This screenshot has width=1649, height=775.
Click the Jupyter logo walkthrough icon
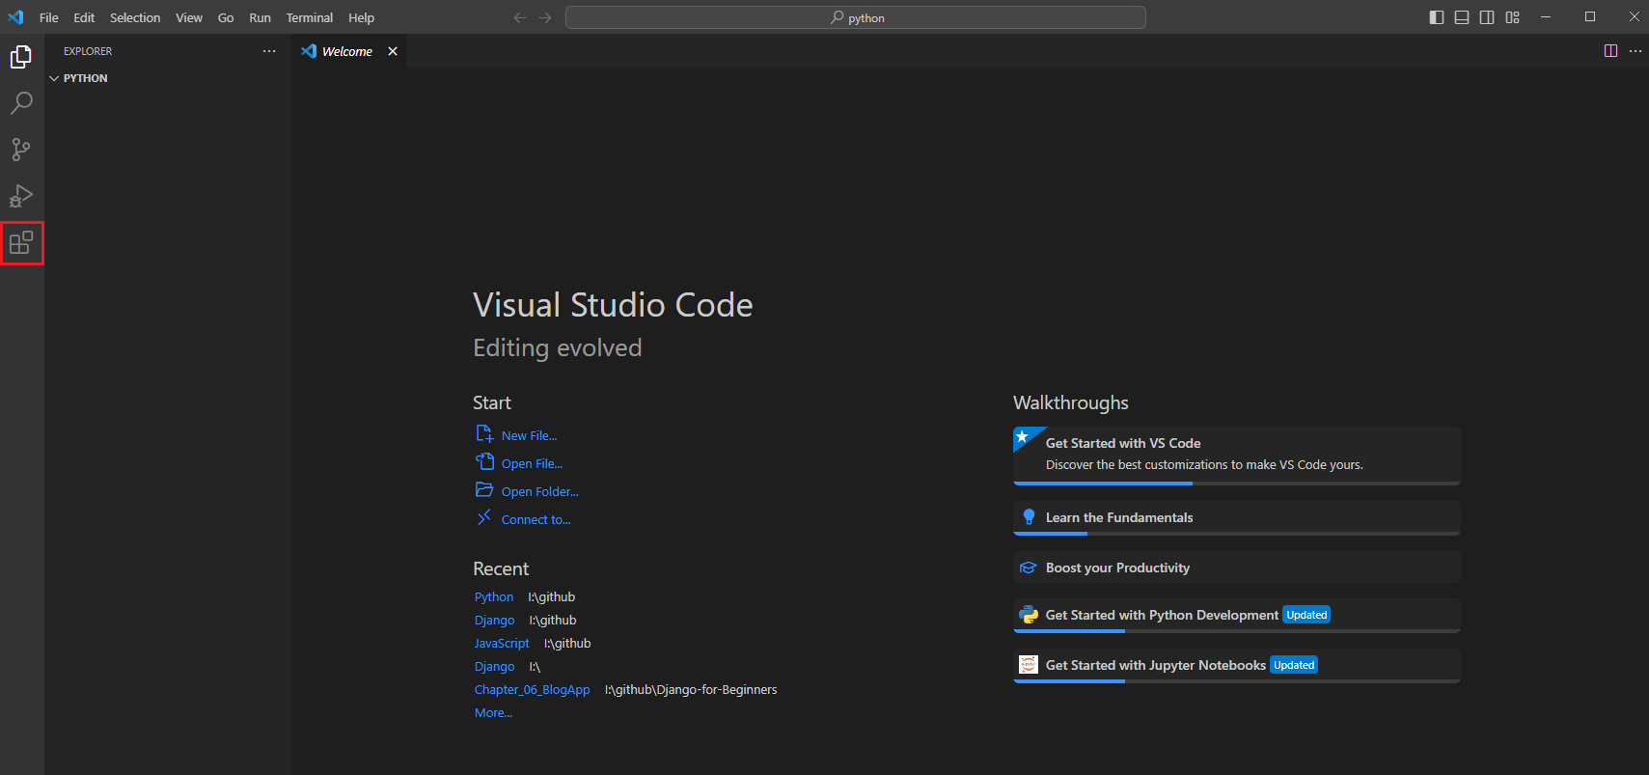pyautogui.click(x=1029, y=665)
